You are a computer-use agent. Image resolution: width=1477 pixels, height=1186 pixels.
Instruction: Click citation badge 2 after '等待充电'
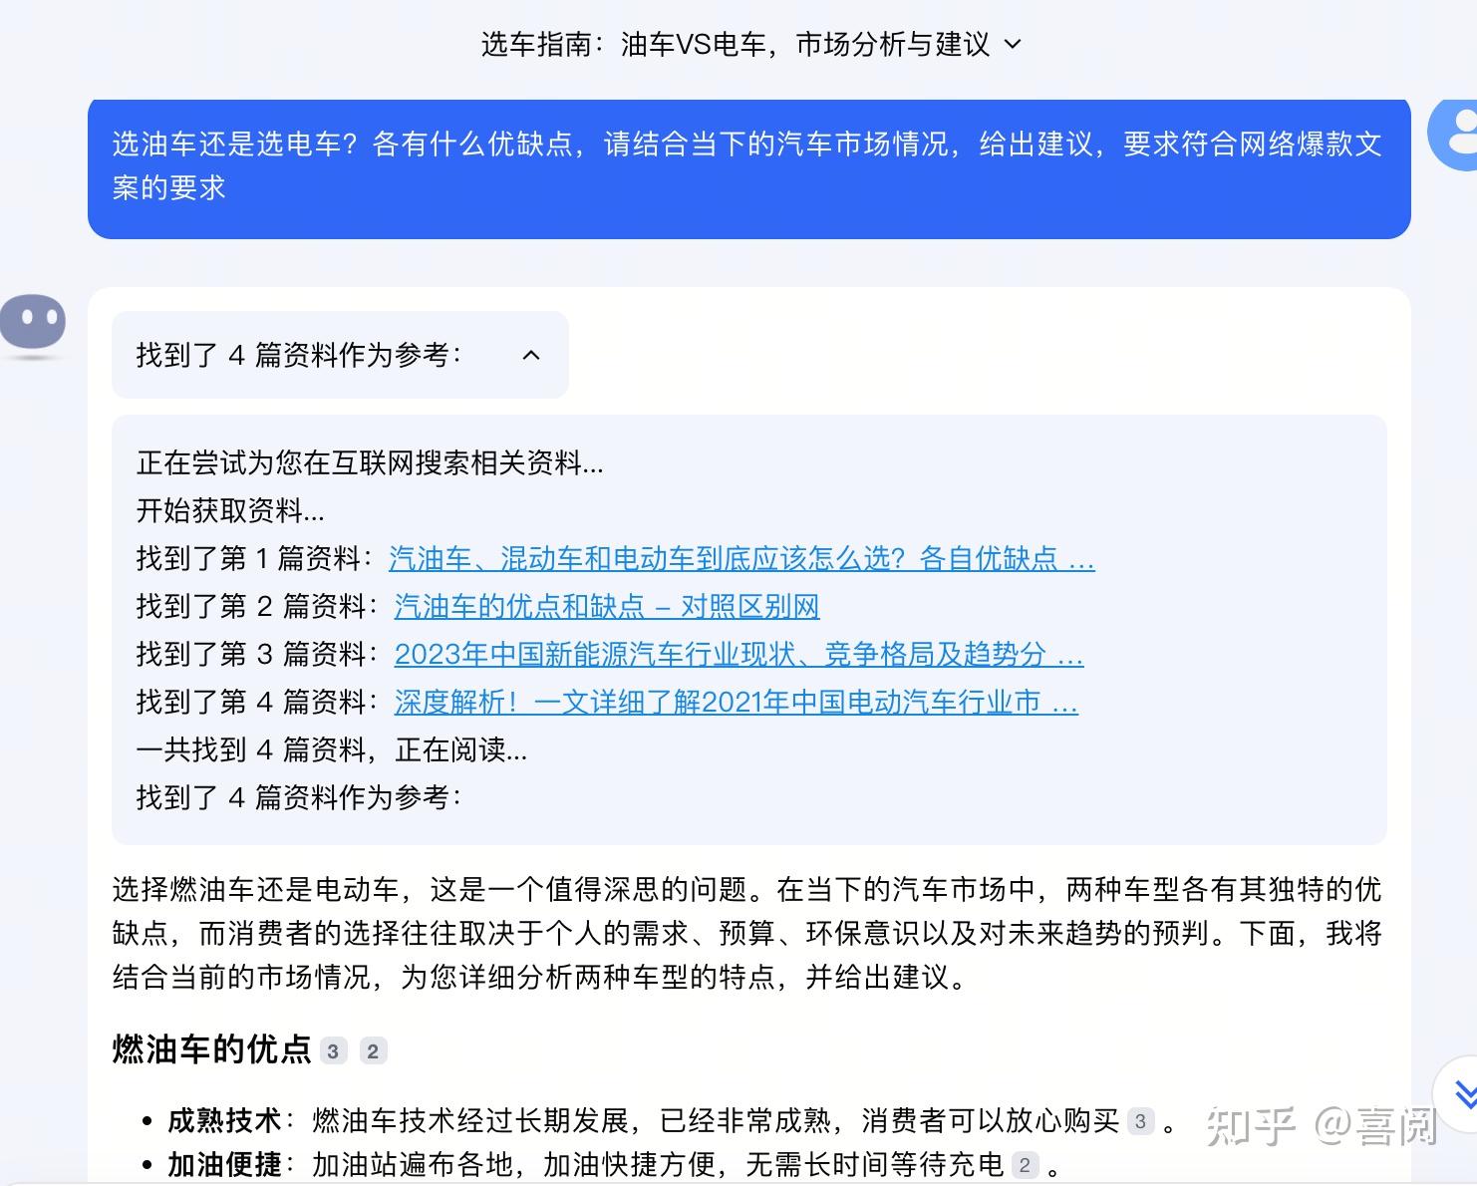(x=1025, y=1164)
